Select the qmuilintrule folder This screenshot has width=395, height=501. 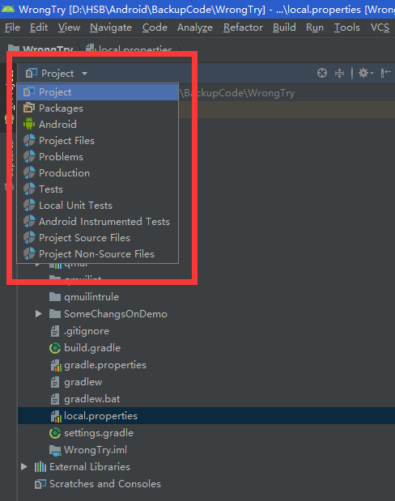point(91,297)
